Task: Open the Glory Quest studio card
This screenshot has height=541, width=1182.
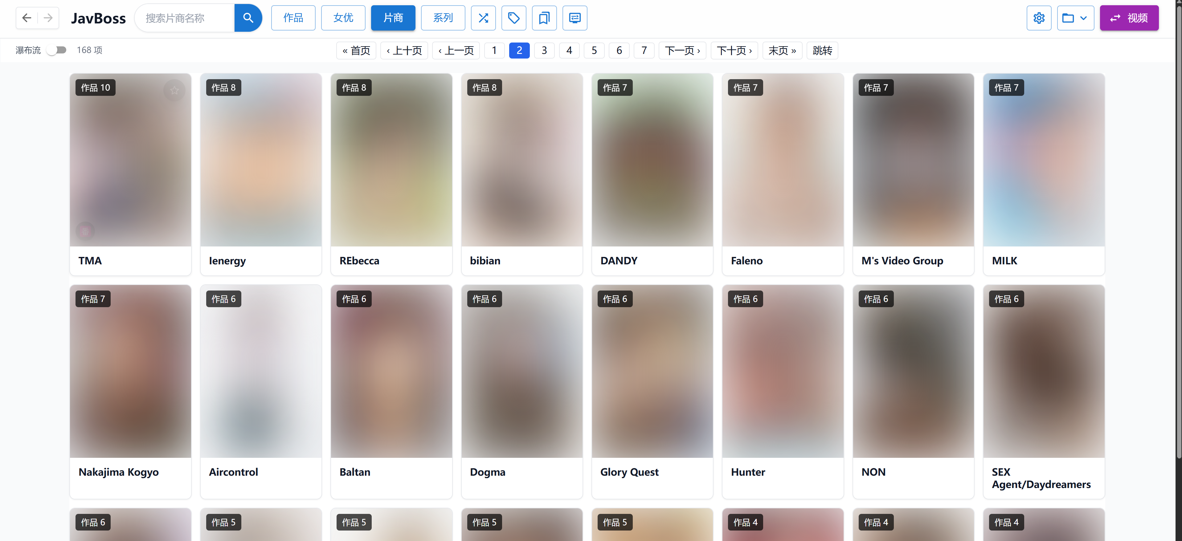Action: (x=652, y=392)
